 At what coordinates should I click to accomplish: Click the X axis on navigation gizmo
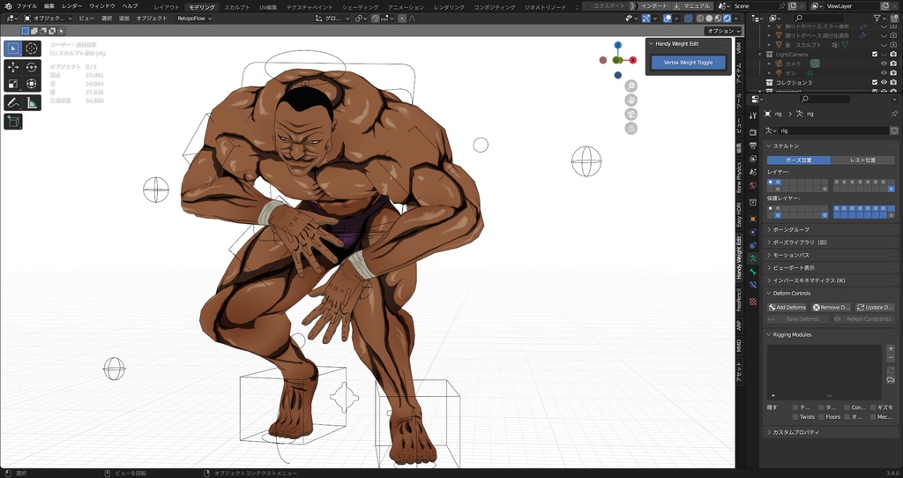click(x=633, y=60)
